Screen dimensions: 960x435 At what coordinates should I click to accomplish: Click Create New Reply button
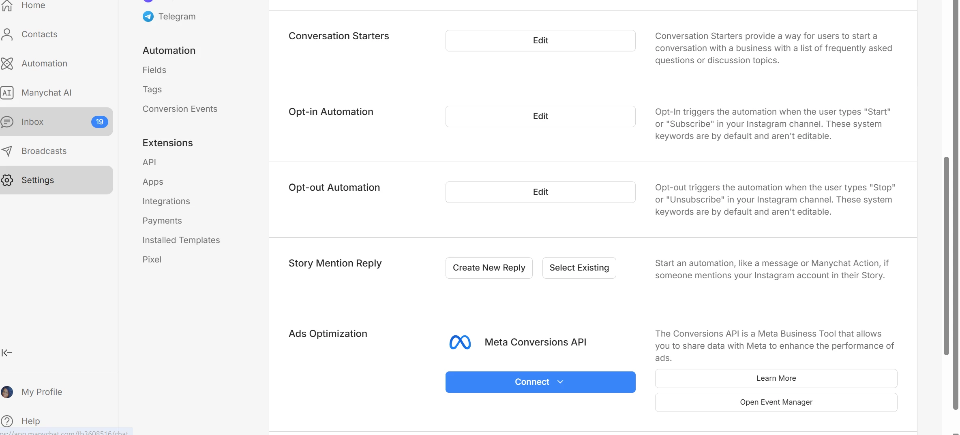489,268
